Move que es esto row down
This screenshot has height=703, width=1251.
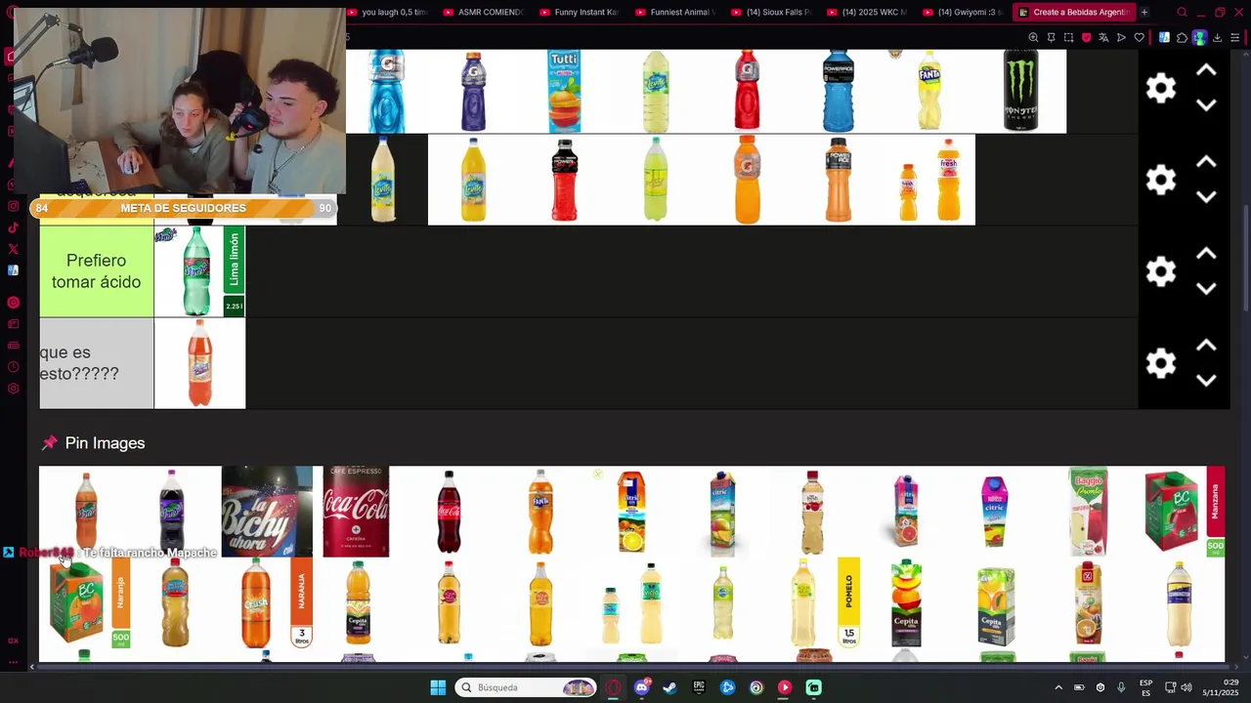coord(1206,381)
